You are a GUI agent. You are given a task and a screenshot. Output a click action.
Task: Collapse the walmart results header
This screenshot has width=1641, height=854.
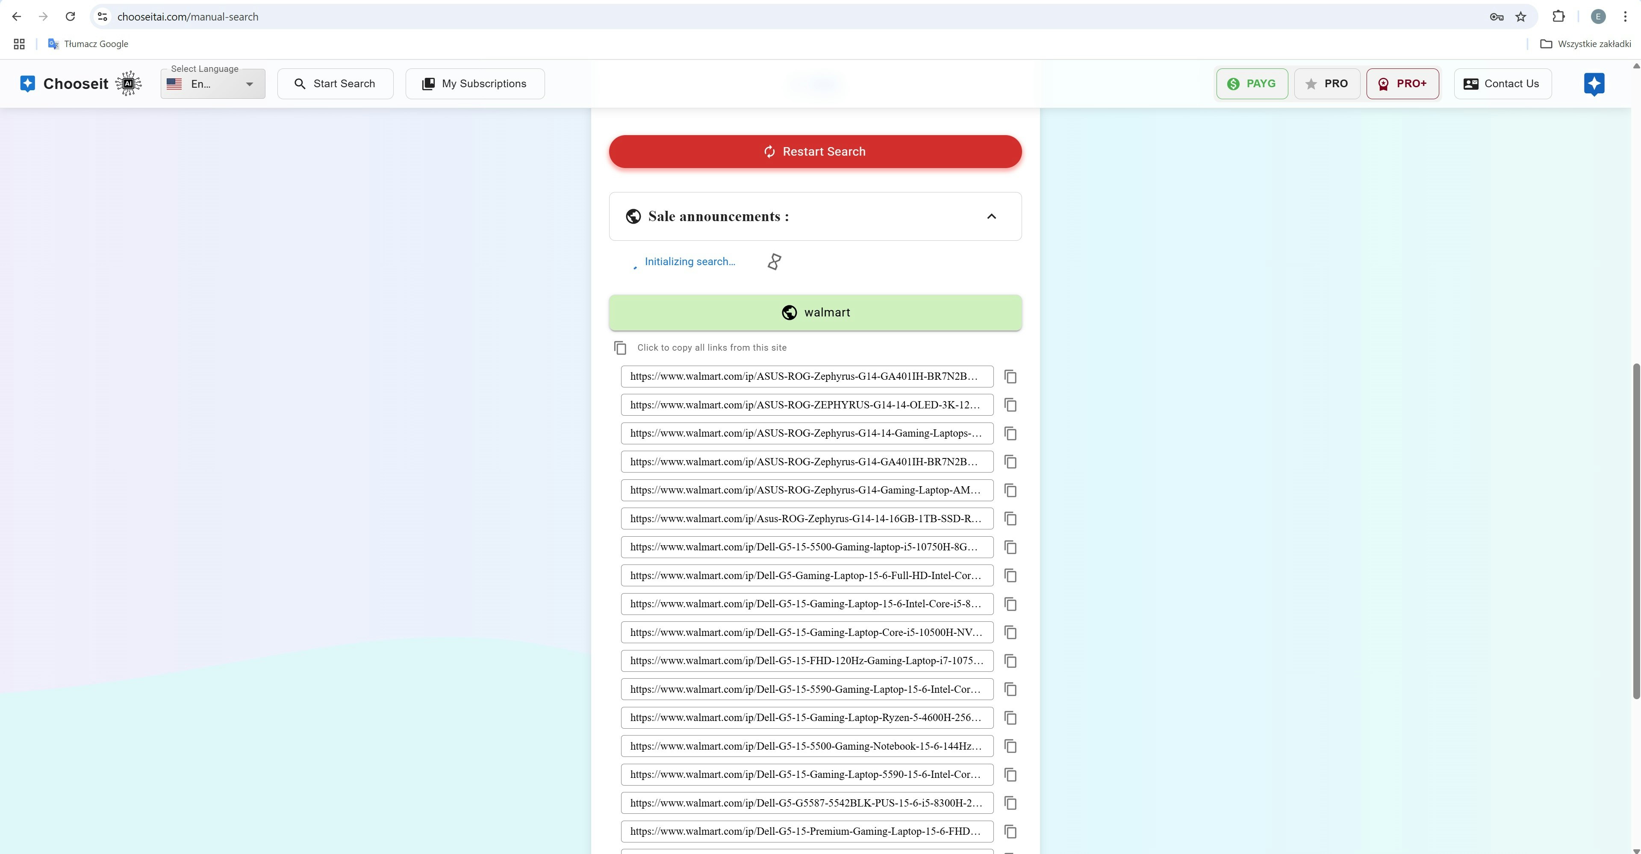coord(815,312)
